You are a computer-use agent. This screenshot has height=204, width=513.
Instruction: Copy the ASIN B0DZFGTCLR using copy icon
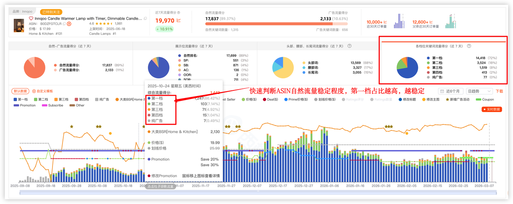coord(64,24)
